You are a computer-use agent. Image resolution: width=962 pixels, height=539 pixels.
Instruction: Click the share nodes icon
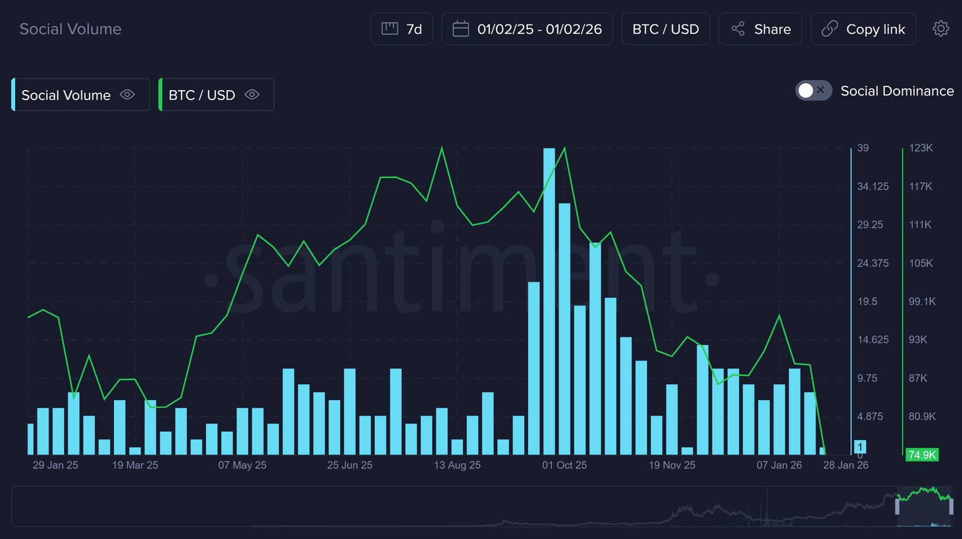738,29
